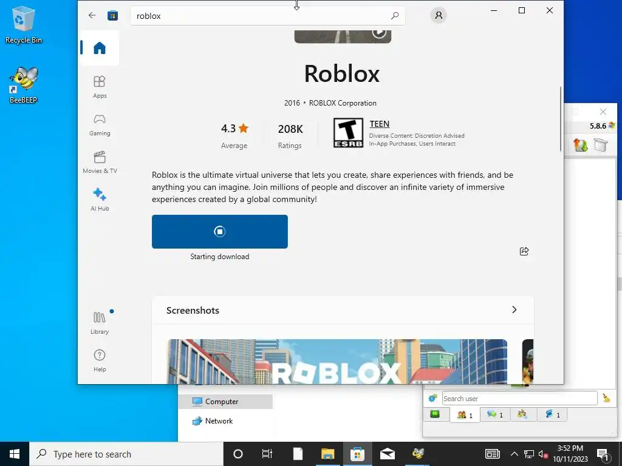Click the ESRB Teen rating badge
622x466 pixels.
(x=348, y=133)
